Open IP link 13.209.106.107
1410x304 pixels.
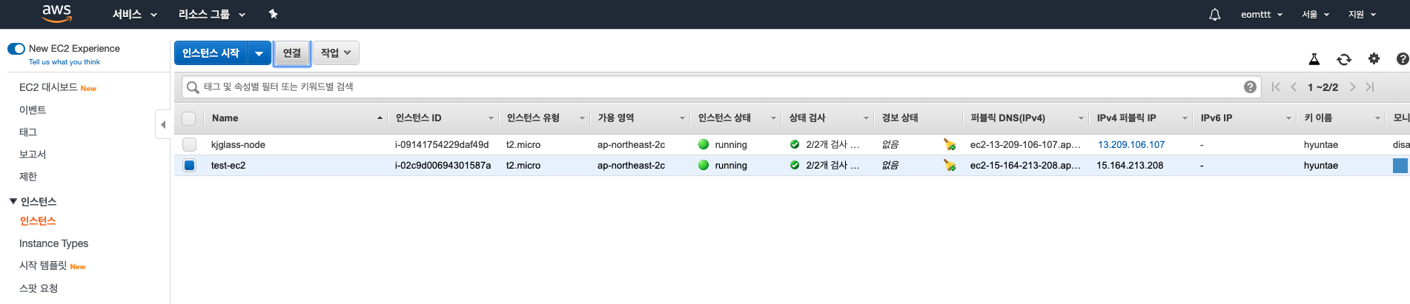[1131, 144]
